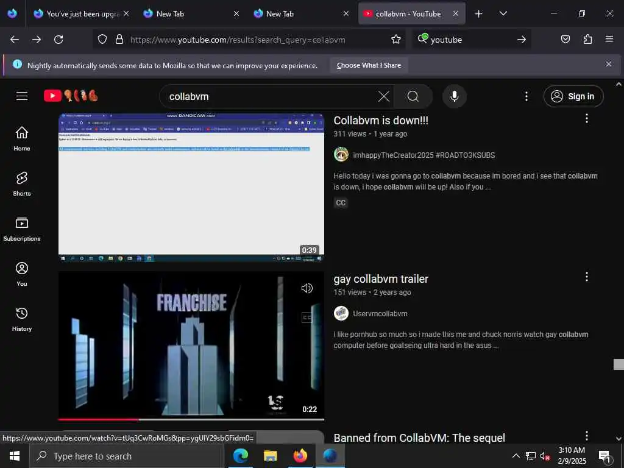Open Collabvm is down!!! video title
624x468 pixels.
click(381, 121)
